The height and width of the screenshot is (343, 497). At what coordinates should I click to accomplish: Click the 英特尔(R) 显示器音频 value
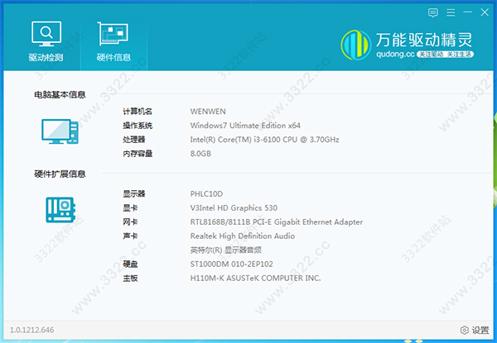[225, 250]
